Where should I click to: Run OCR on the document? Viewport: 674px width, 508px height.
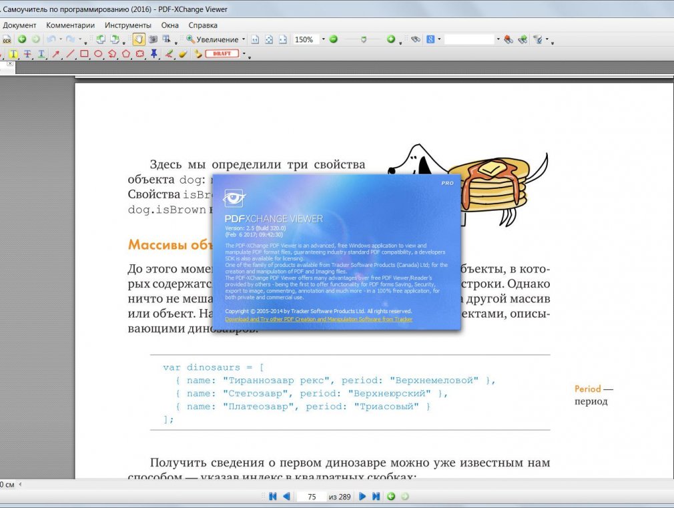tap(7, 39)
